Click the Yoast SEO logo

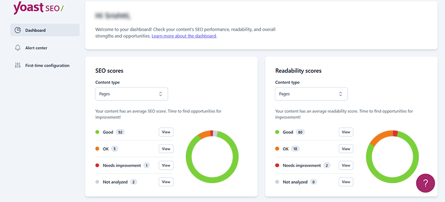[x=38, y=8]
